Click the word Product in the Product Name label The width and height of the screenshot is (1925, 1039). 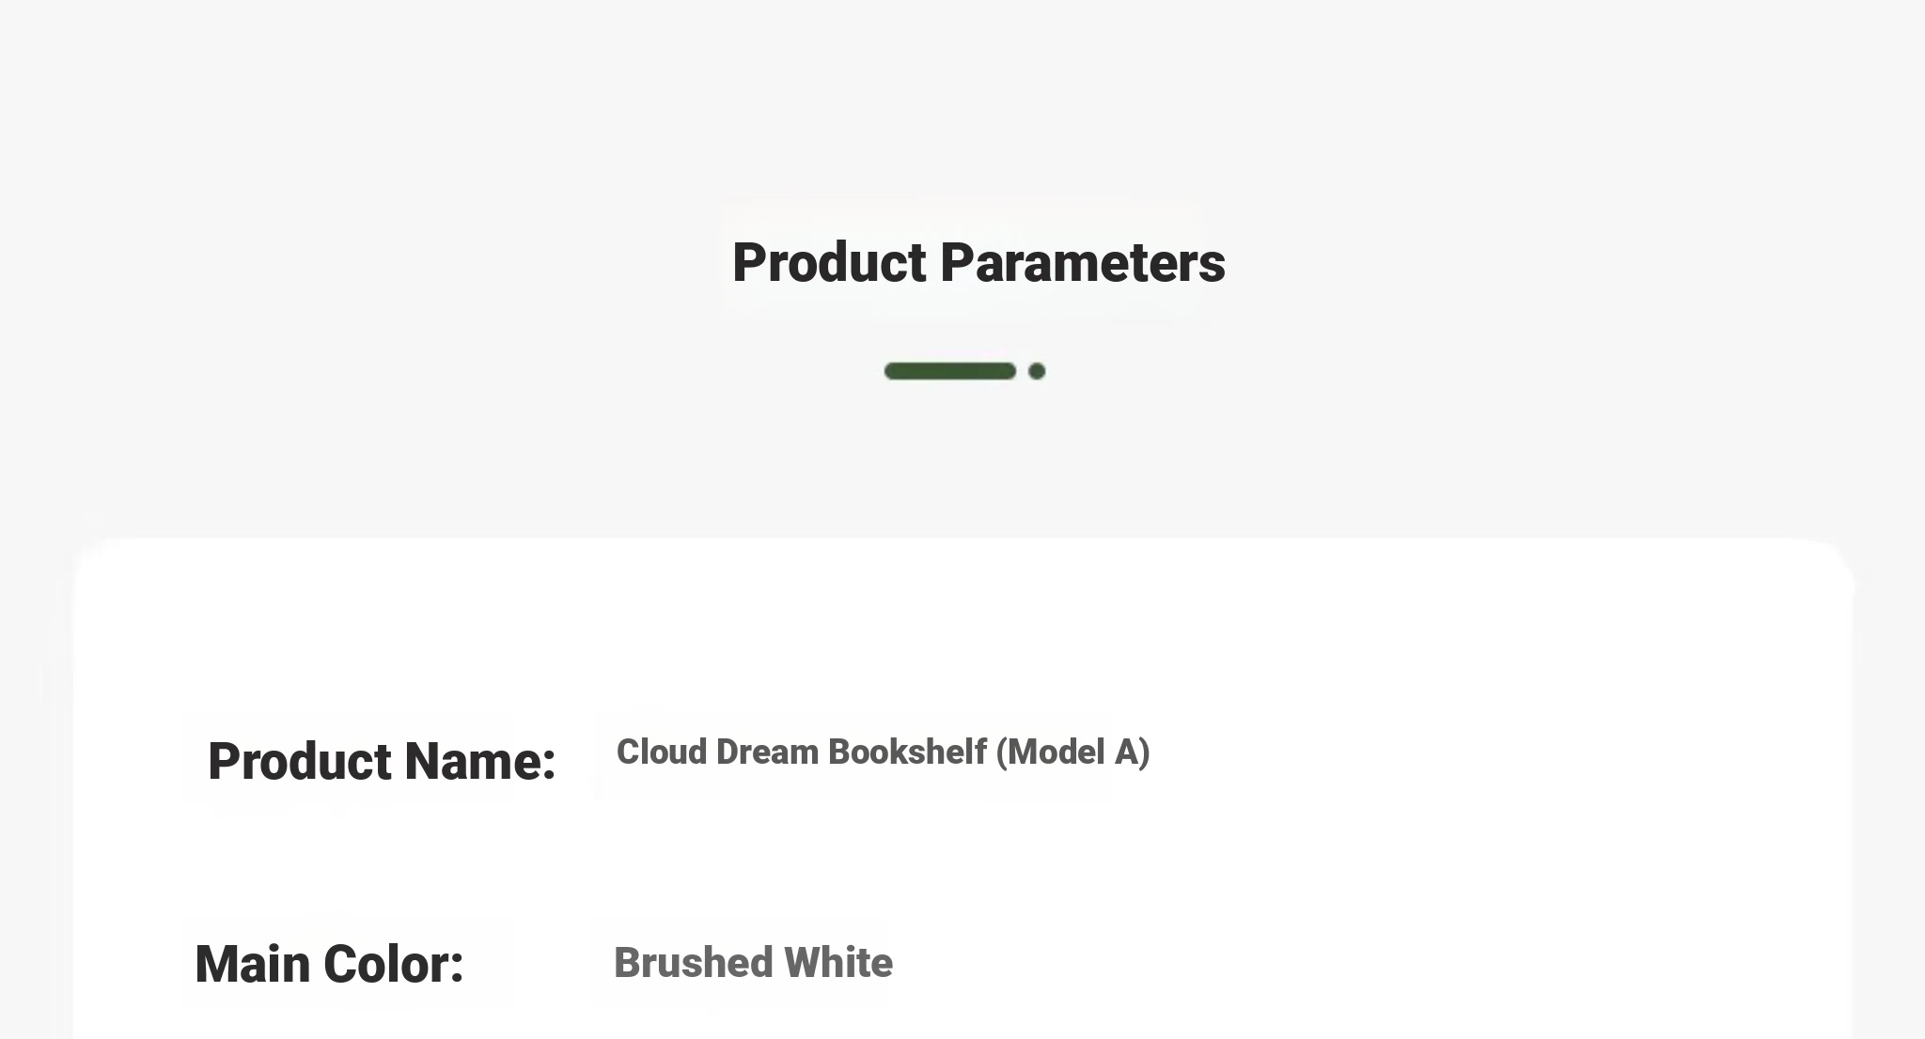(300, 760)
